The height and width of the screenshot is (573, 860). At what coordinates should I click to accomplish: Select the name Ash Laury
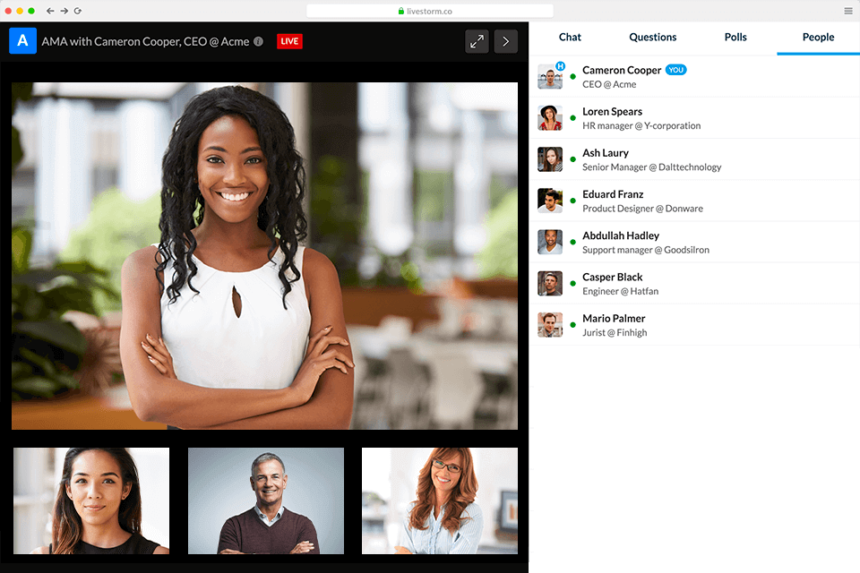pyautogui.click(x=606, y=153)
